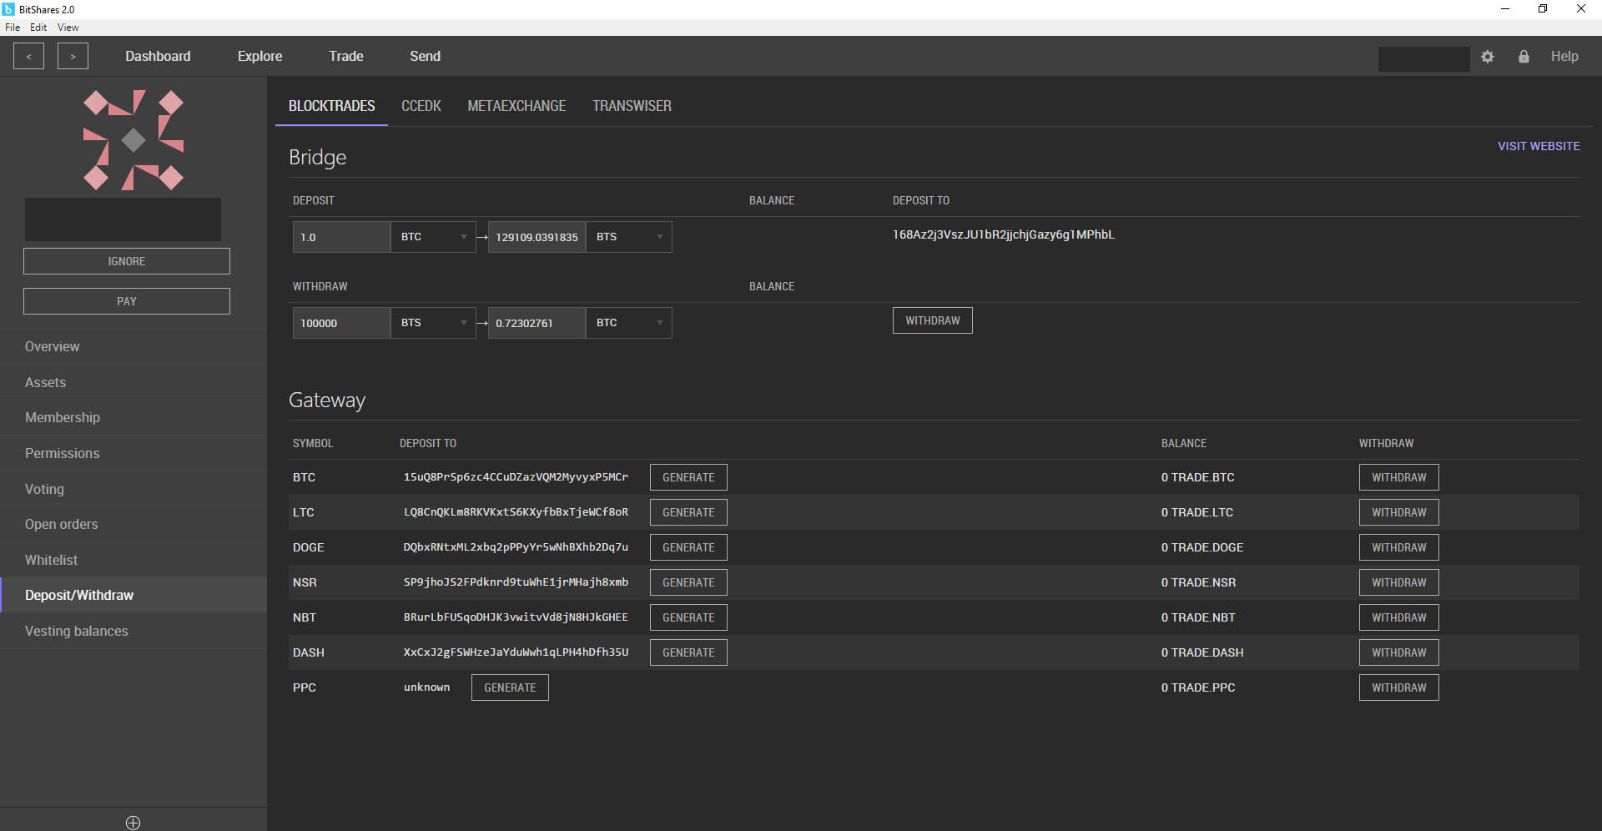Screen dimensions: 1602x831
Task: Open the withdraw BTS source dropdown
Action: click(x=433, y=323)
